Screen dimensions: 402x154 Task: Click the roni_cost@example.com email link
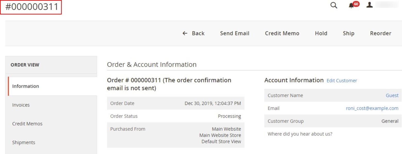point(372,108)
